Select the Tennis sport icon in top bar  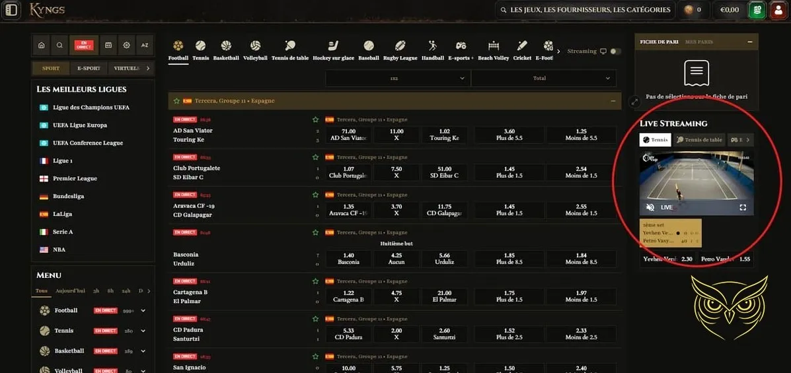click(x=200, y=46)
